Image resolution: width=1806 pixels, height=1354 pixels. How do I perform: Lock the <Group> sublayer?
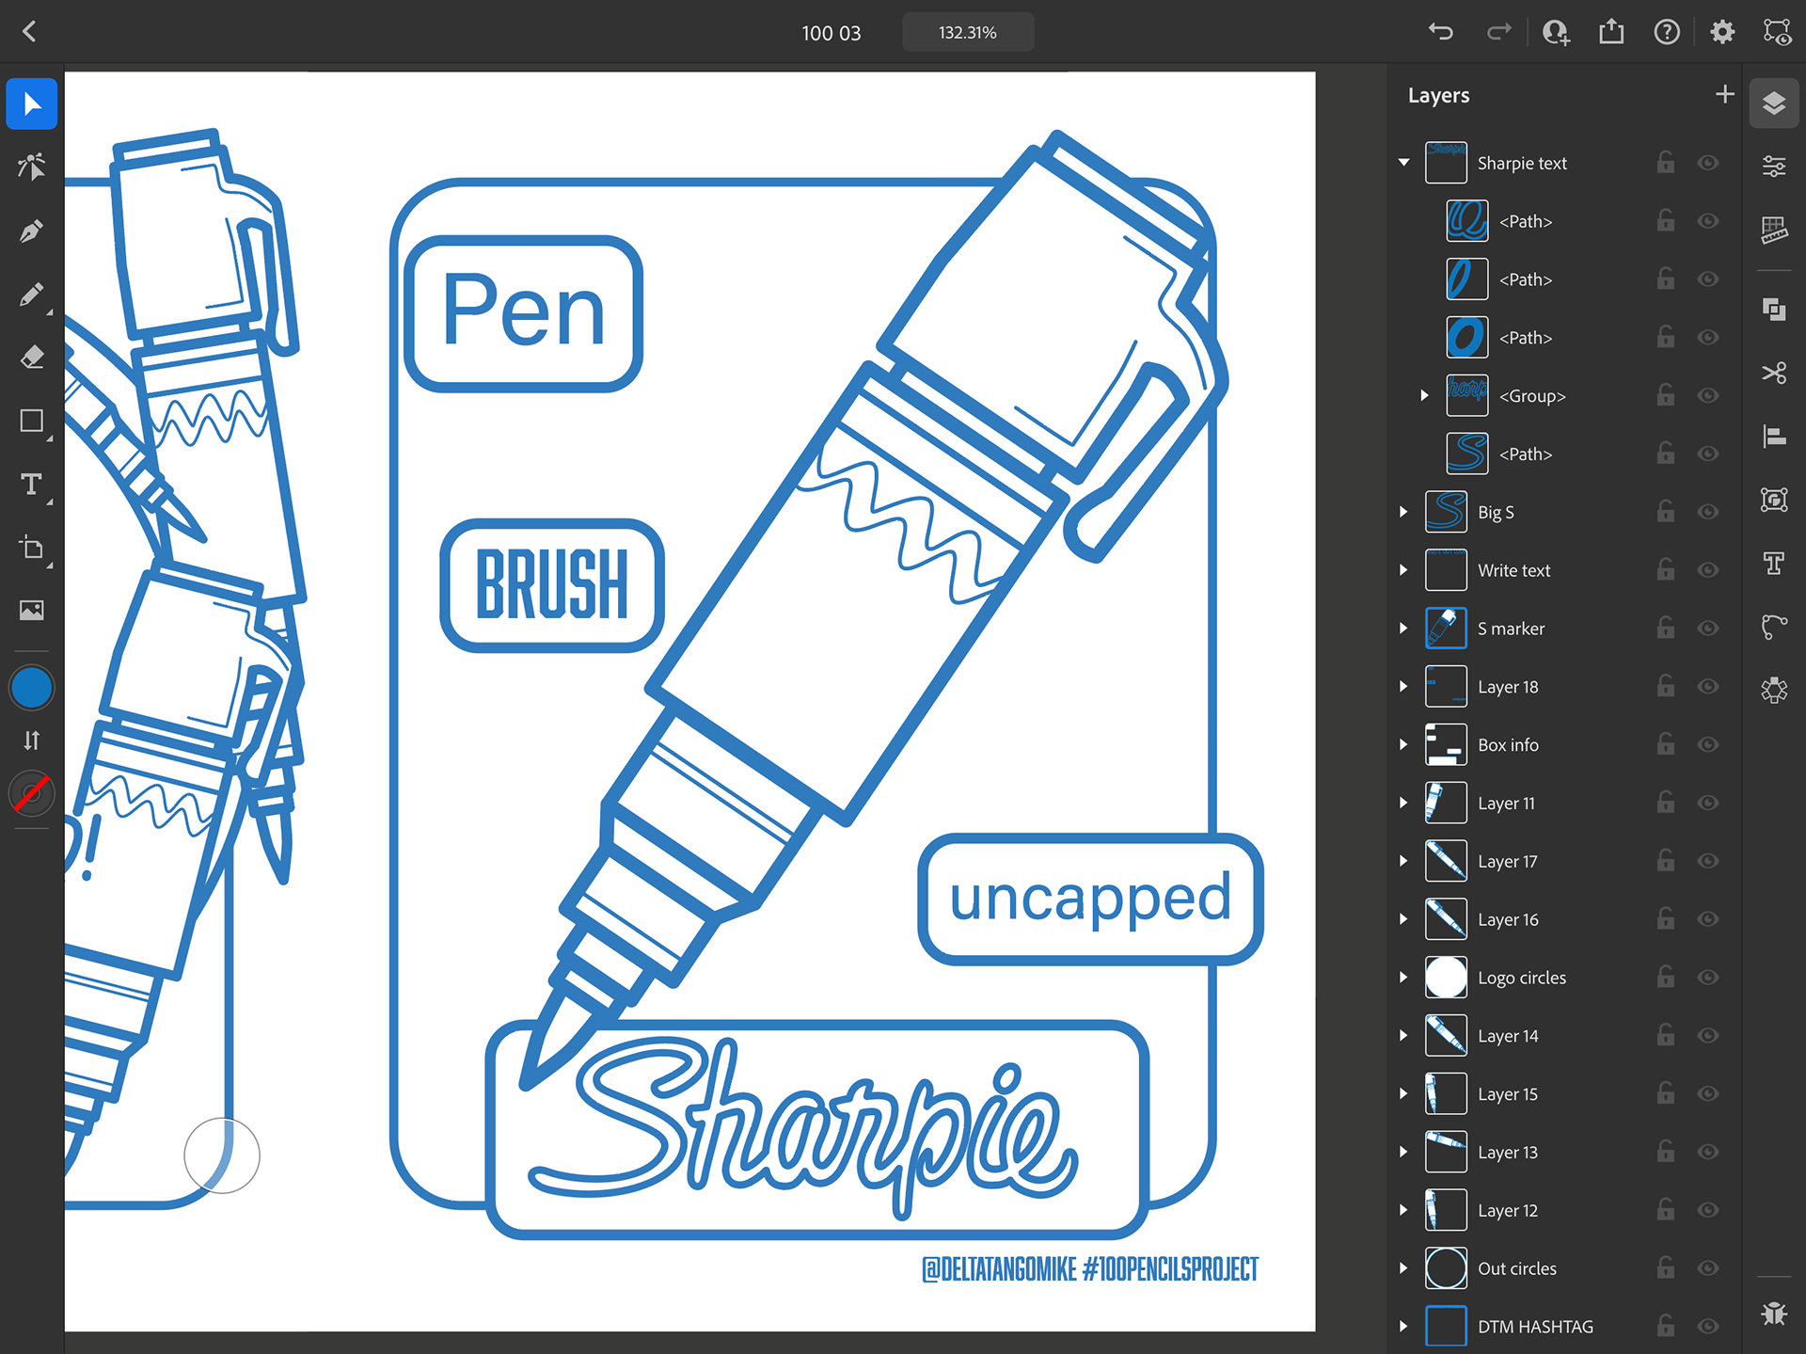1665,395
